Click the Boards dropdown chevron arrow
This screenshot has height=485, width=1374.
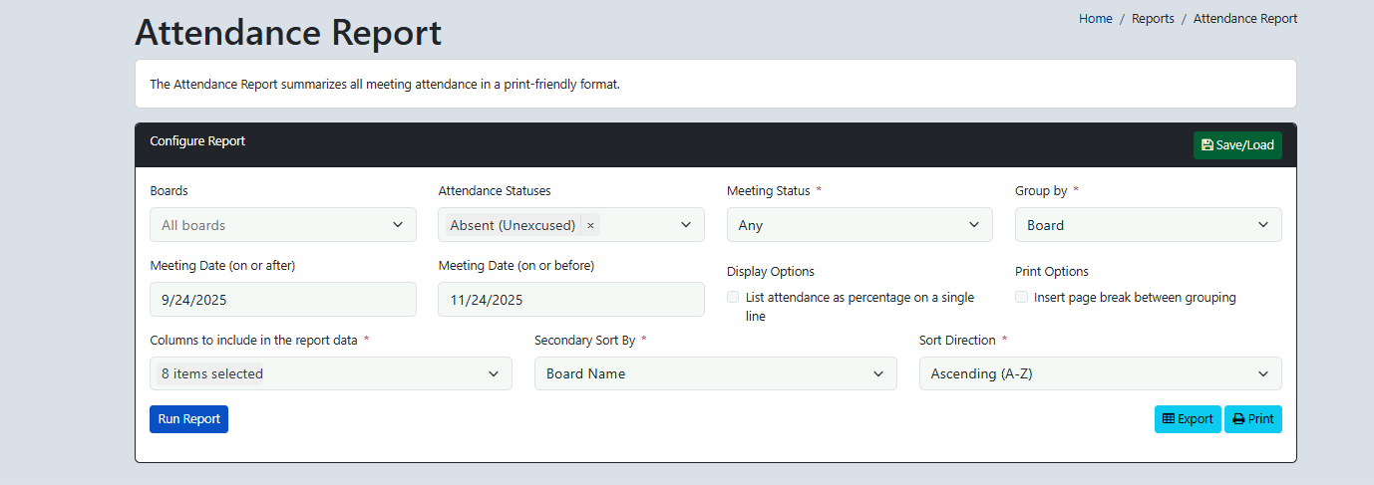[398, 225]
